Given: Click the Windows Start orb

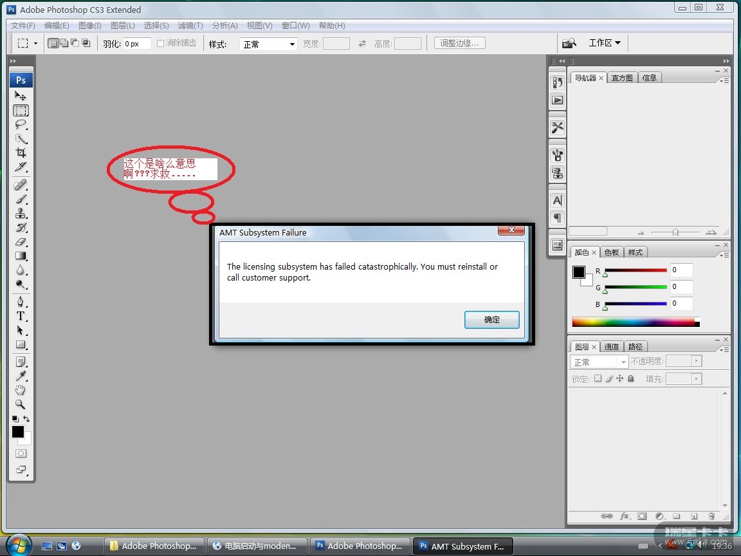Looking at the screenshot, I should tap(18, 544).
